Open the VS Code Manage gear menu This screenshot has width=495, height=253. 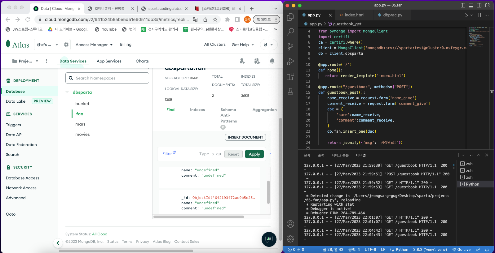[x=290, y=239]
